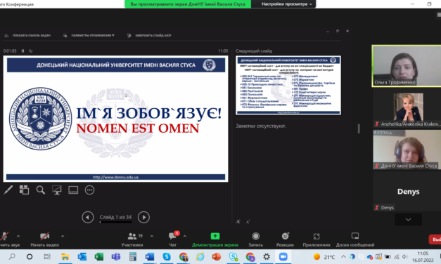Activate the zoom magnifier in presenter view
The image size is (441, 264).
click(x=41, y=190)
